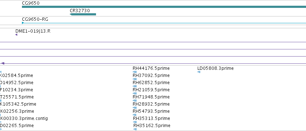Viewport: 306px width, 131px height.
Task: Select the RH54793.5prime EST arrow
Action: (134, 115)
